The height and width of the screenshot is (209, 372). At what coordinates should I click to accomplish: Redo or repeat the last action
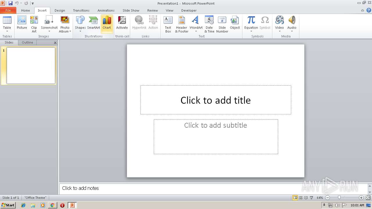coord(26,3)
